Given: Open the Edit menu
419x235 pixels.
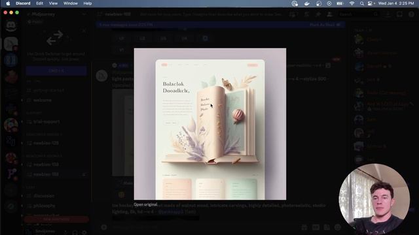Looking at the screenshot, I should (x=39, y=3).
